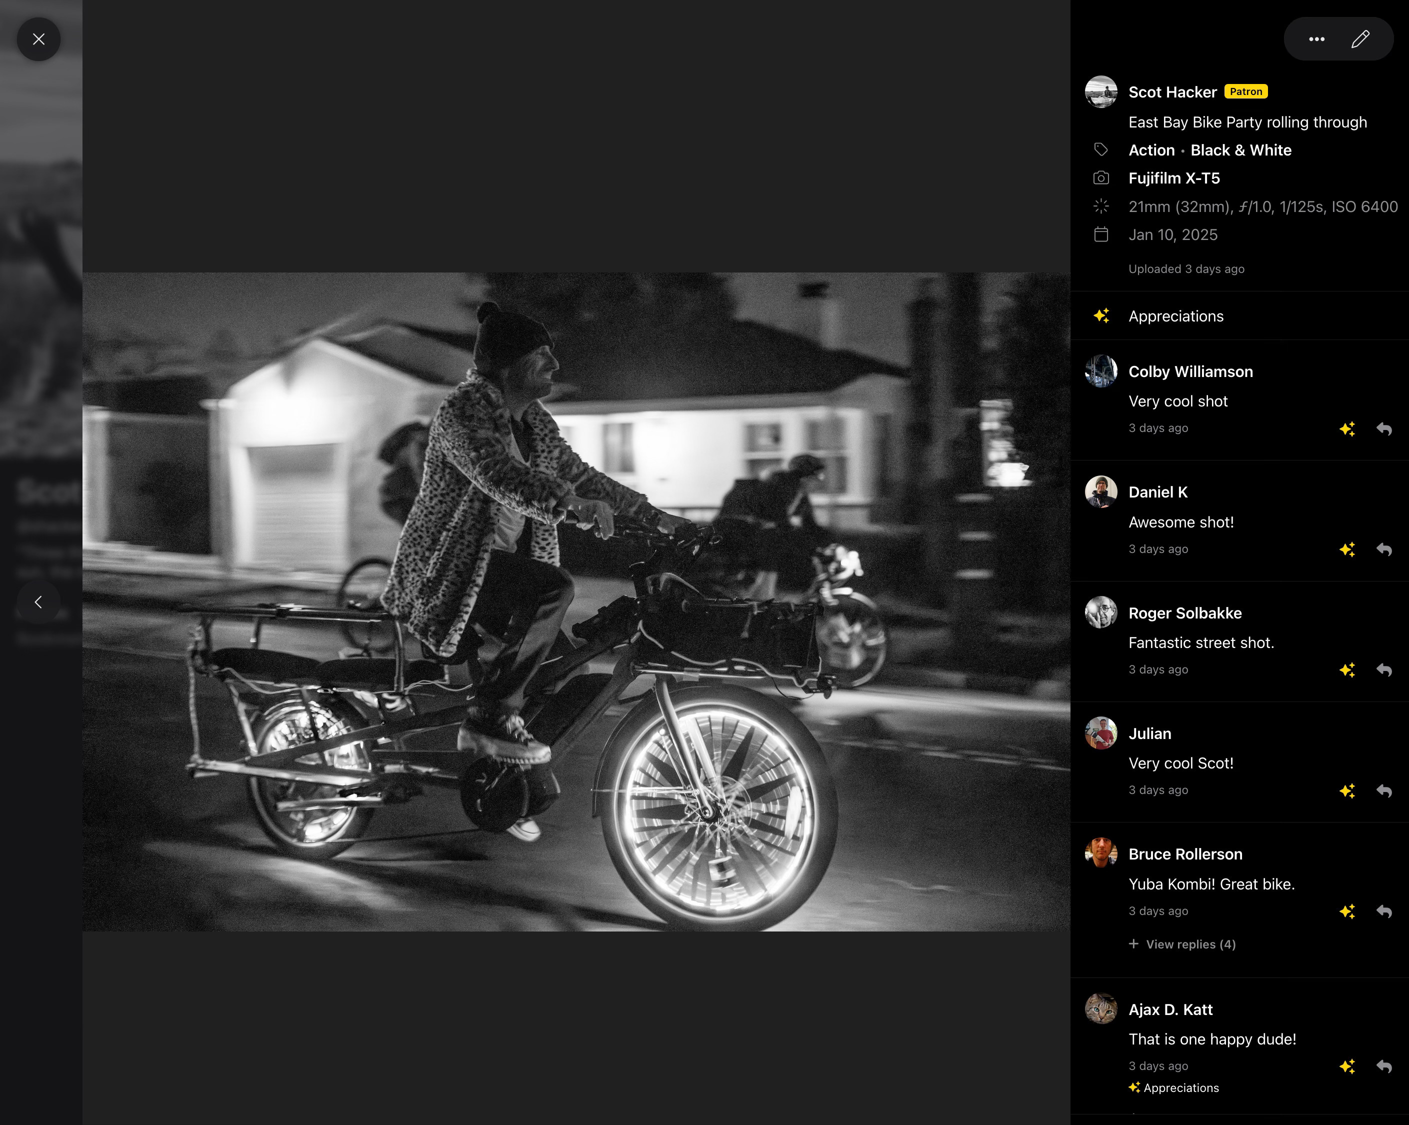
Task: Reply to Colby Williamson's comment
Action: [x=1384, y=429]
